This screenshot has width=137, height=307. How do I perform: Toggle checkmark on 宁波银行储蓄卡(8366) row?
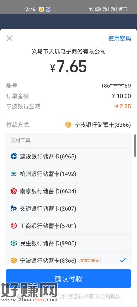click(x=123, y=260)
